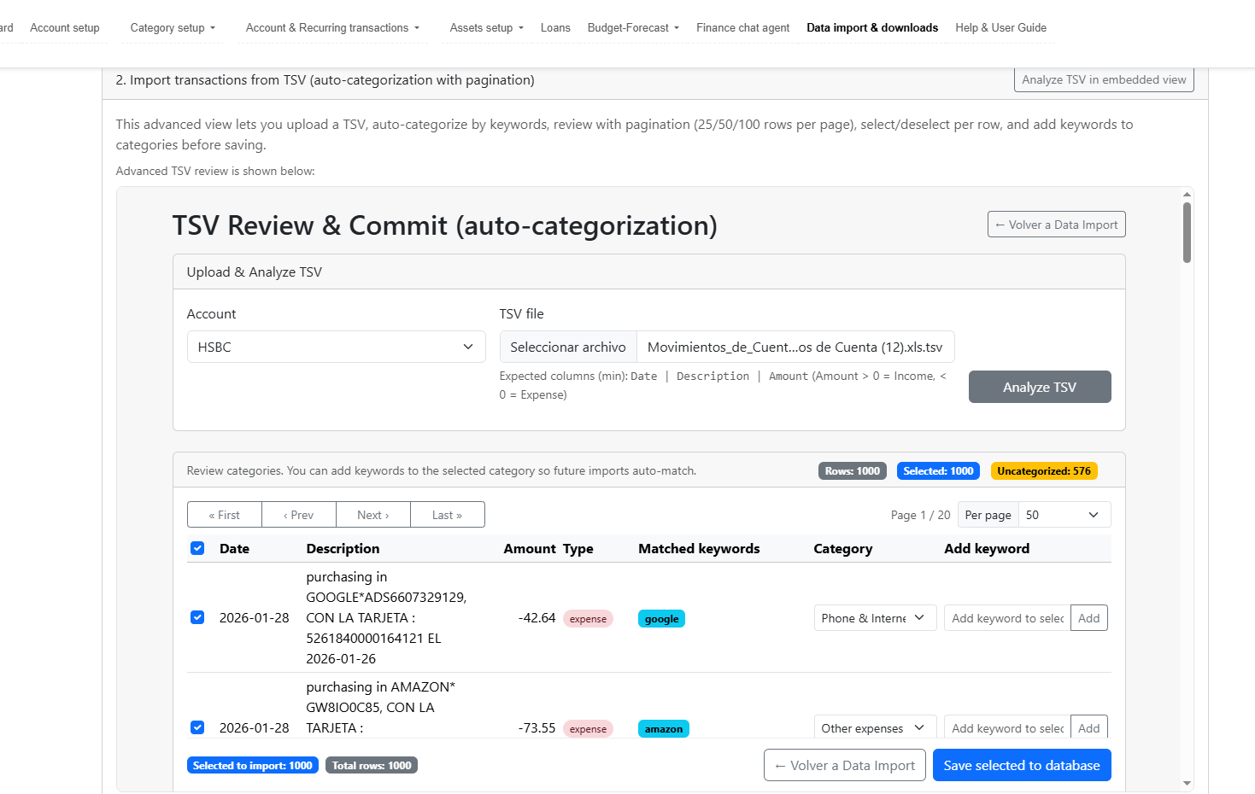The width and height of the screenshot is (1255, 794).
Task: Click the Analyze TSV button
Action: coord(1040,387)
